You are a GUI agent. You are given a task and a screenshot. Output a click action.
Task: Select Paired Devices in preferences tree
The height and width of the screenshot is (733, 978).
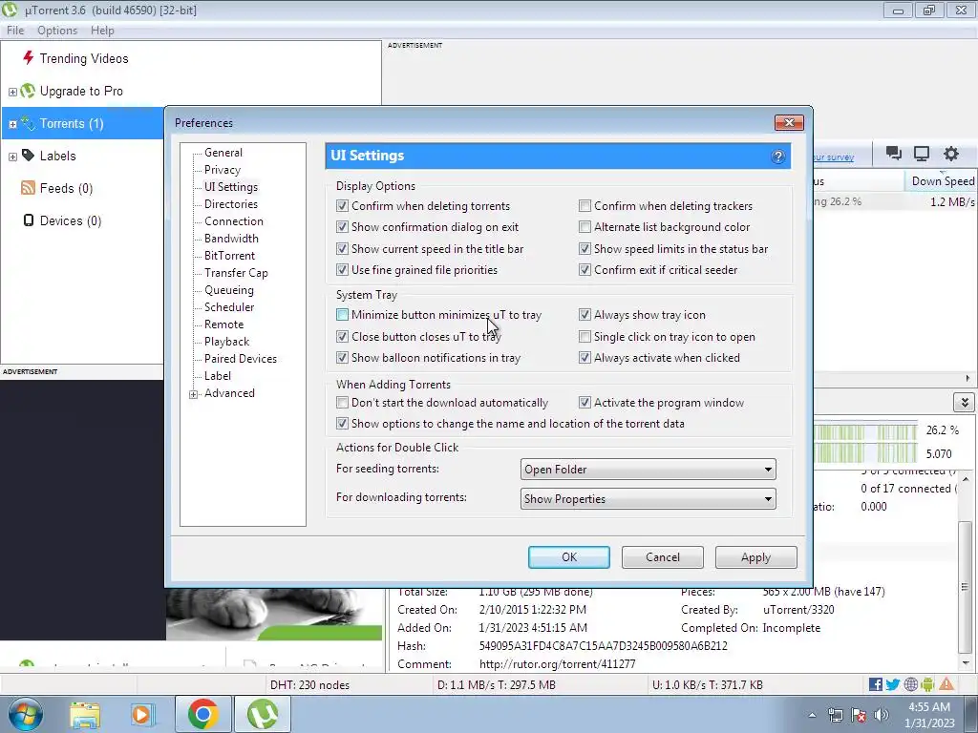pyautogui.click(x=240, y=359)
